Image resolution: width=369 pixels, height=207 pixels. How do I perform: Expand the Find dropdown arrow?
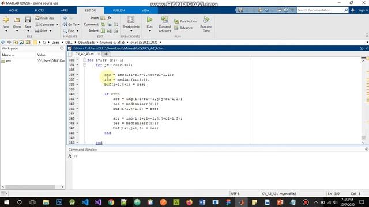[x=78, y=31]
